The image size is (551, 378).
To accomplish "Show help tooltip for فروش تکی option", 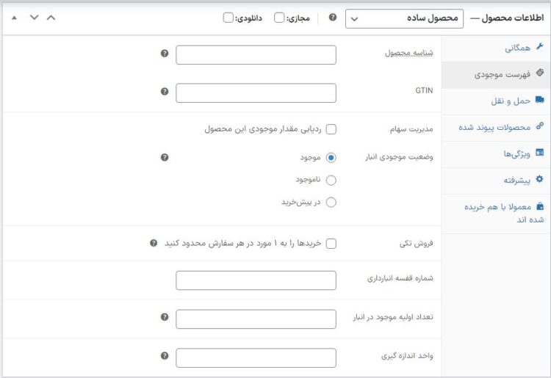I will click(154, 243).
